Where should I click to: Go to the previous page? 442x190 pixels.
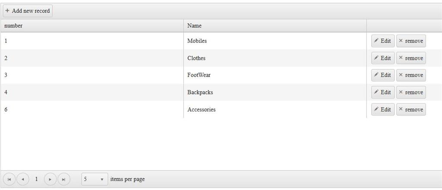[x=23, y=179]
